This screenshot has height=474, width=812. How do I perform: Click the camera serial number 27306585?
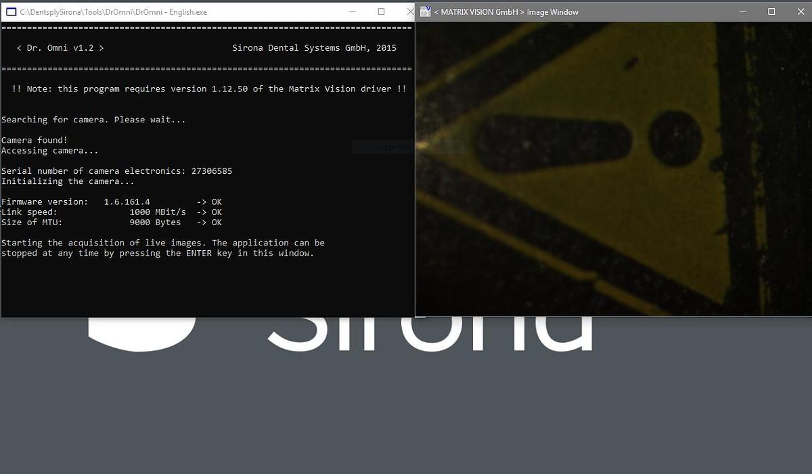coord(211,171)
